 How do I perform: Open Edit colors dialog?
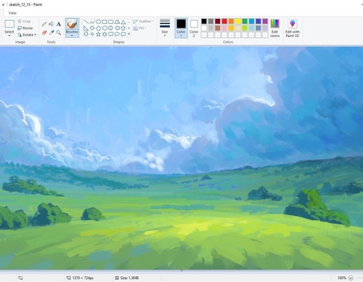274,28
